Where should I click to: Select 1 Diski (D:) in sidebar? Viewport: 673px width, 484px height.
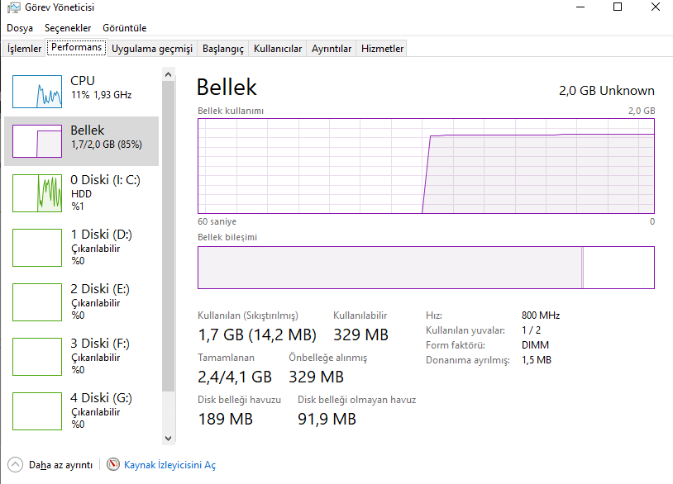37,247
